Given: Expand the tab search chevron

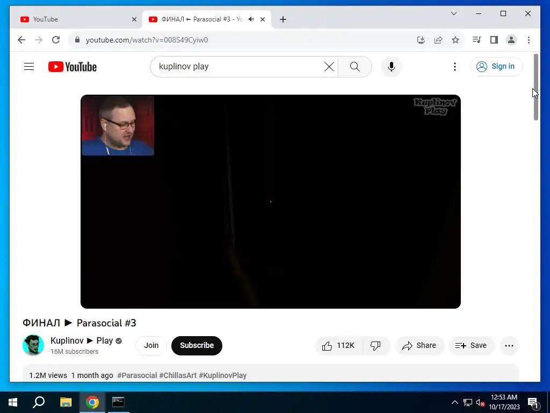Looking at the screenshot, I should 453,13.
